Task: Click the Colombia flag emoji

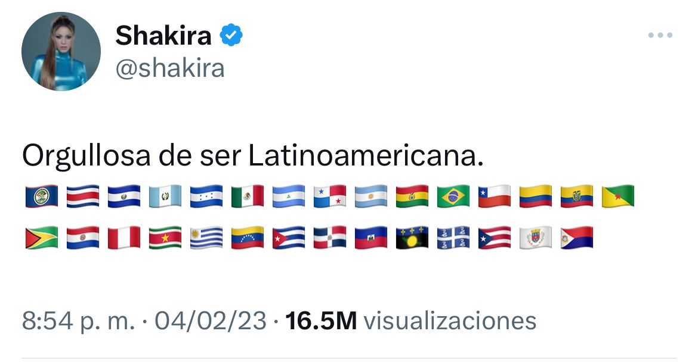Action: click(x=536, y=196)
